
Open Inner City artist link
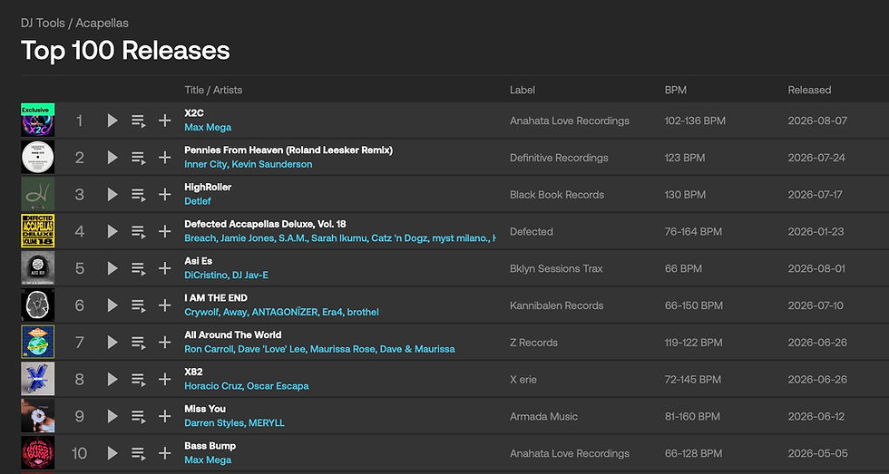click(205, 164)
